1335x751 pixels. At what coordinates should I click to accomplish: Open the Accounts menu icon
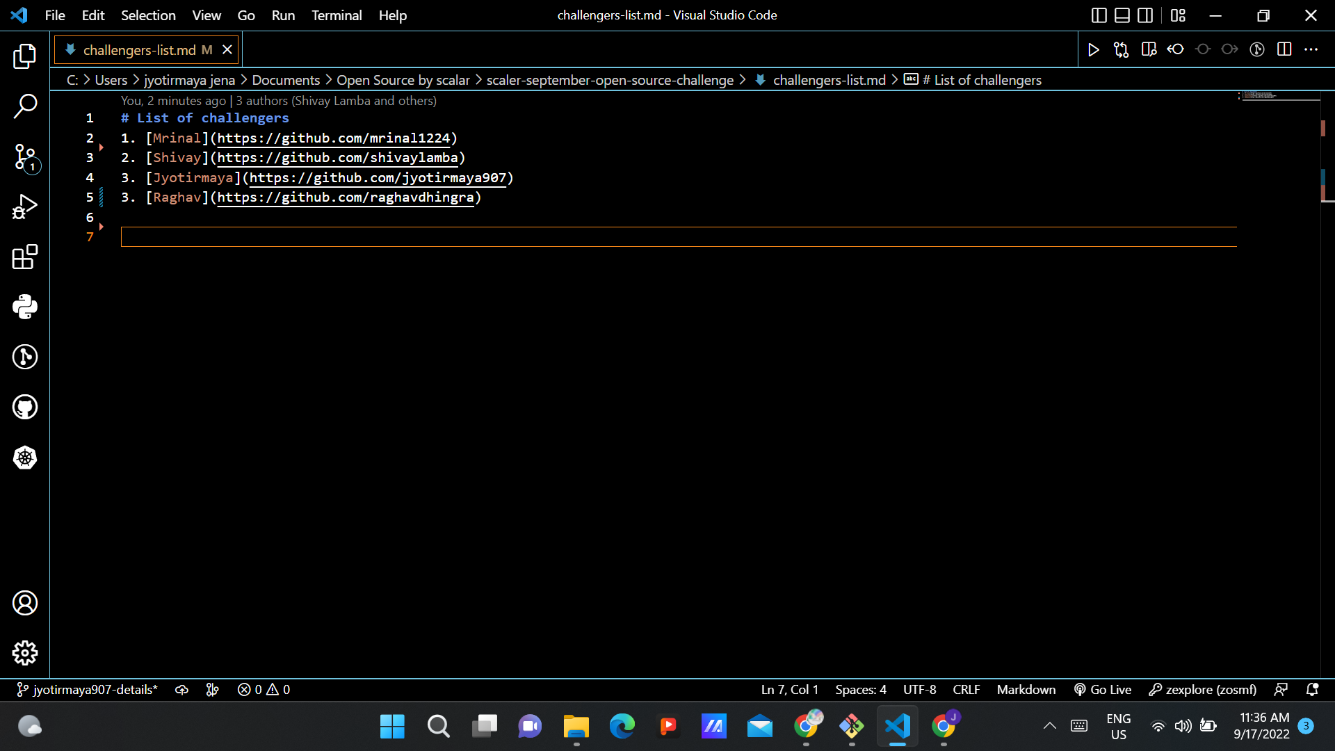(25, 603)
